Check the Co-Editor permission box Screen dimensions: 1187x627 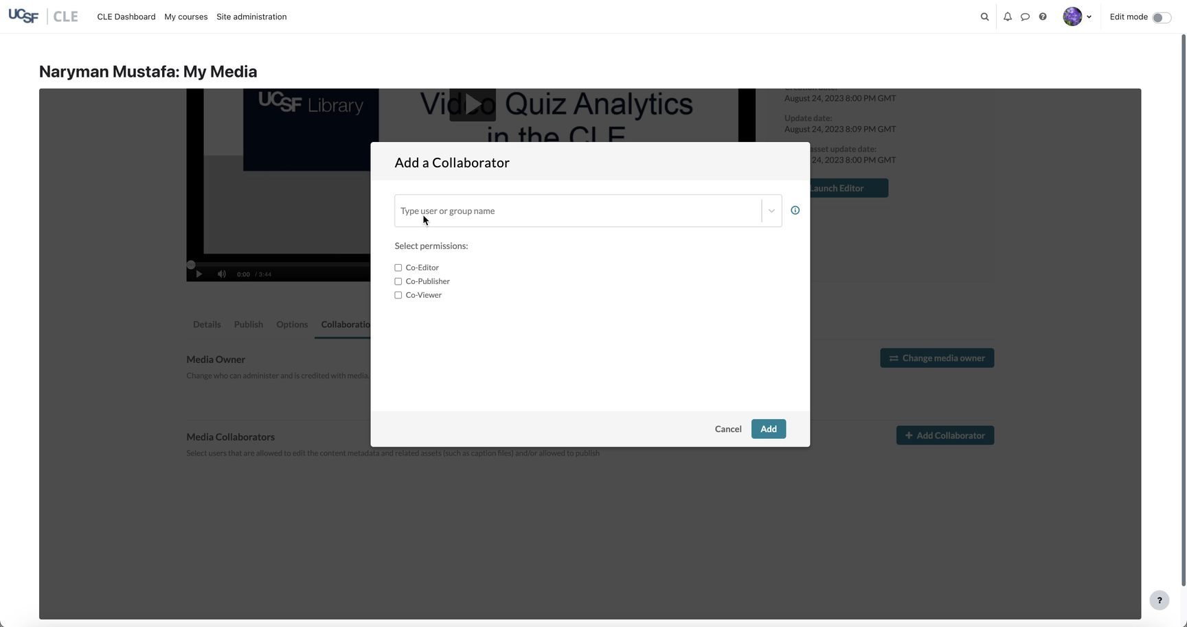click(398, 268)
